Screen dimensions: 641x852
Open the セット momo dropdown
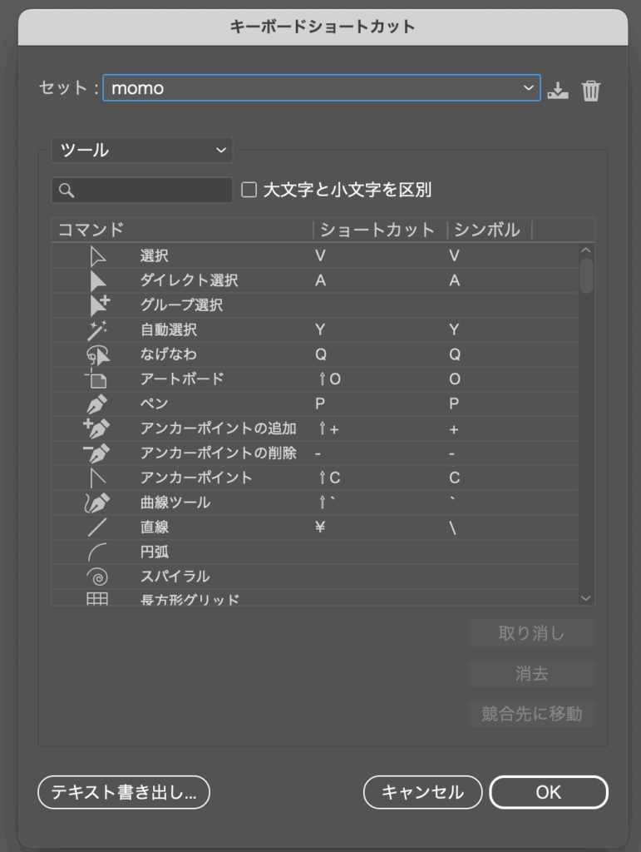[322, 88]
